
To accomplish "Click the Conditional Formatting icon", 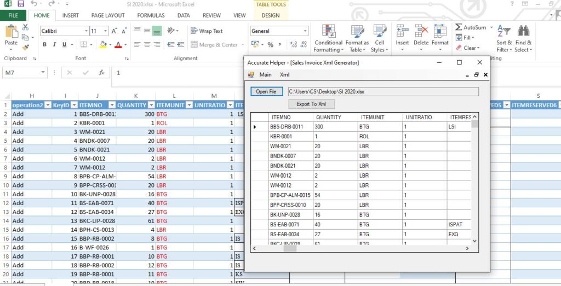I will point(329,32).
